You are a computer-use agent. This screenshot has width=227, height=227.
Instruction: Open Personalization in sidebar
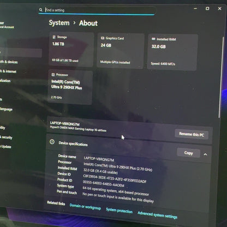[x=5, y=80]
